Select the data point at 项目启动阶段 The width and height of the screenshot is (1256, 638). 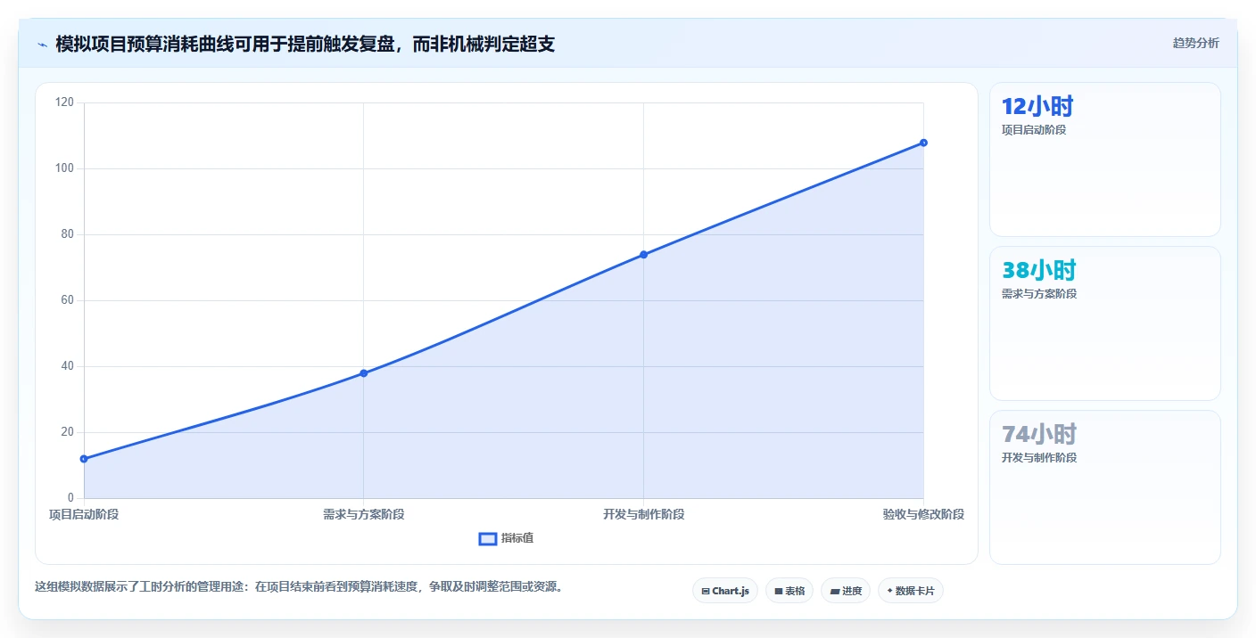(84, 459)
